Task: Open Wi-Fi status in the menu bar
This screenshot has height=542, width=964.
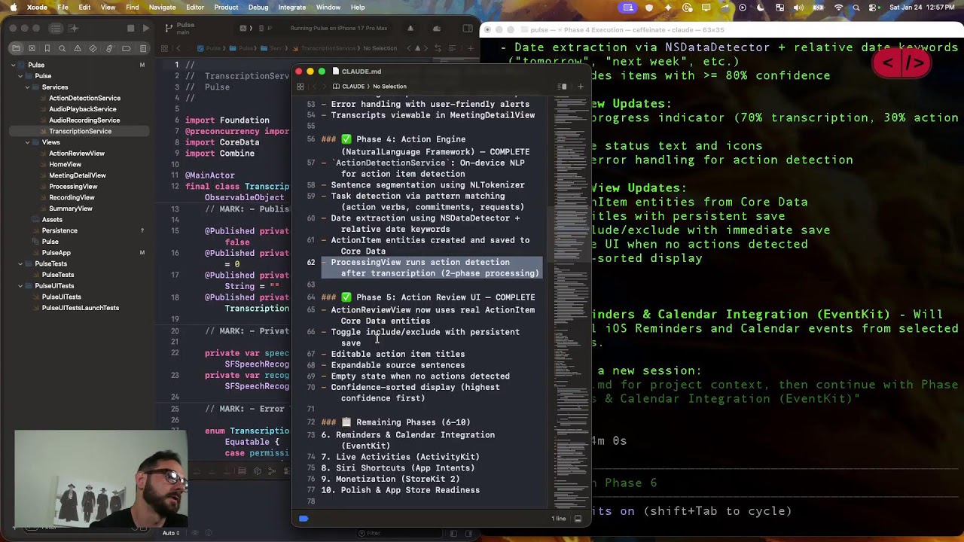Action: [838, 8]
